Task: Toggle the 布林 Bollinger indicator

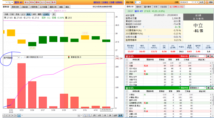Action: click(34, 14)
